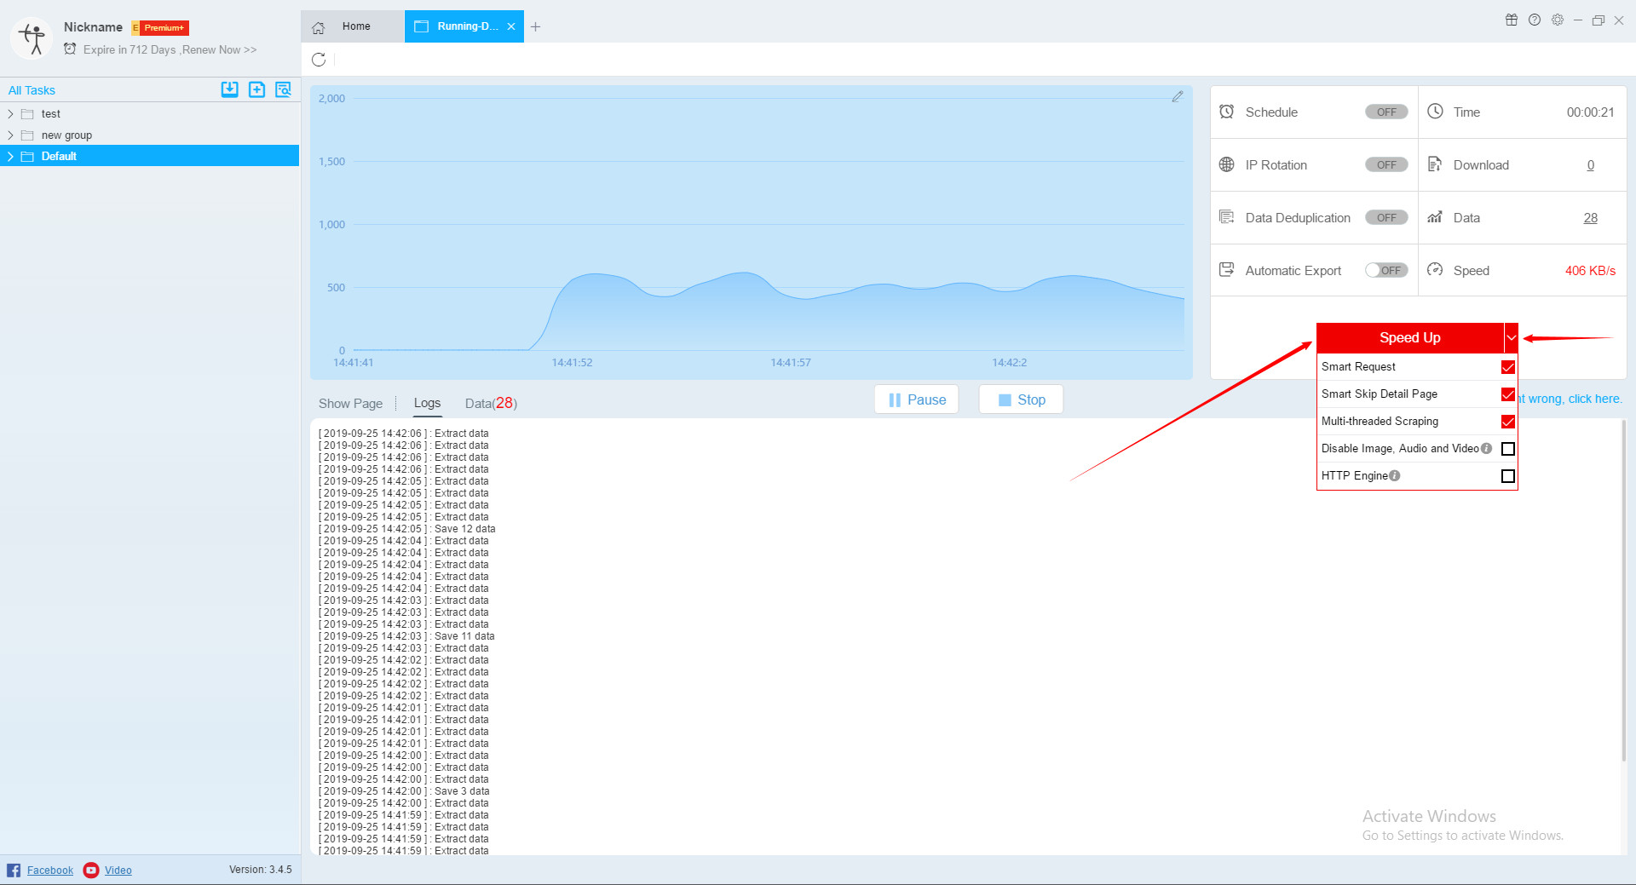
Task: Open help question mark icon
Action: 1535,20
